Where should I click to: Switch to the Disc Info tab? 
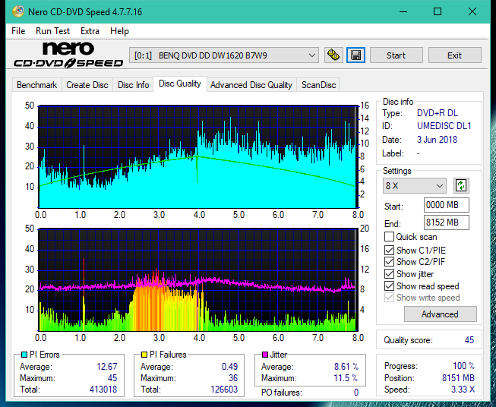[133, 85]
